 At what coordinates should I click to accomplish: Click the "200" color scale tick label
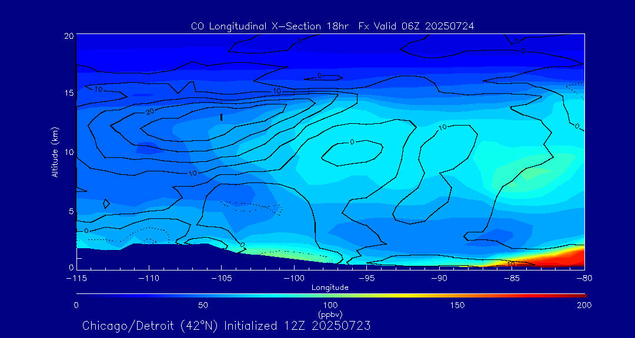click(x=584, y=305)
